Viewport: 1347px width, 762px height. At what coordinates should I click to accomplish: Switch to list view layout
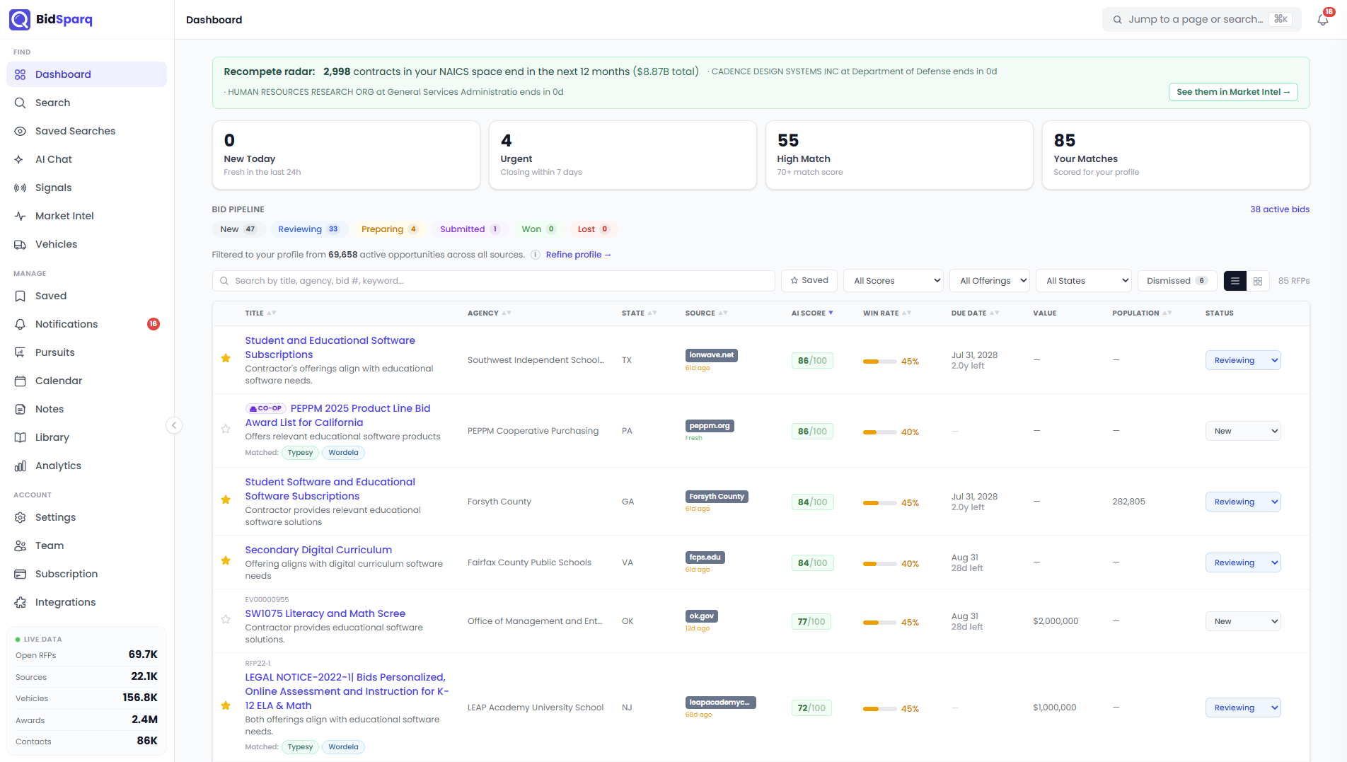coord(1235,281)
